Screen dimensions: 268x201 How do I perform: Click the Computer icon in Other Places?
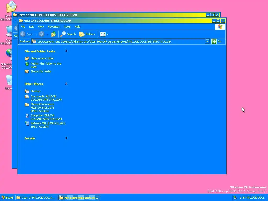[x=27, y=116]
